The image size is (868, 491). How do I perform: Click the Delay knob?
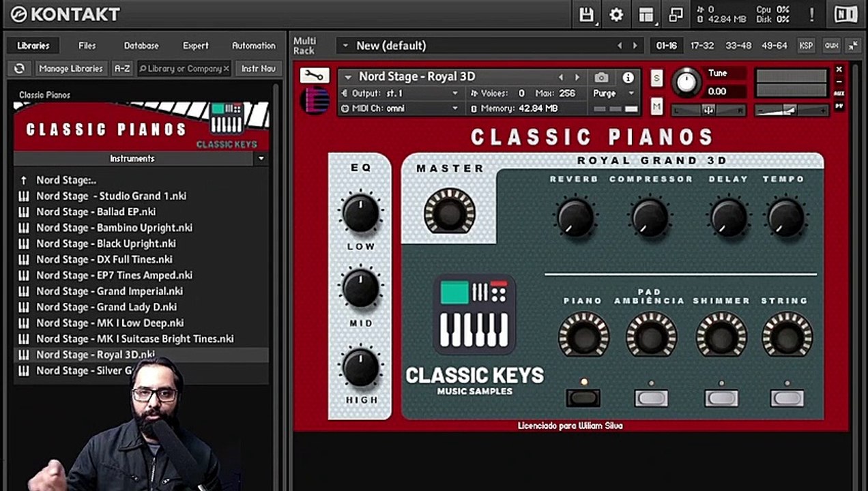[x=728, y=218]
